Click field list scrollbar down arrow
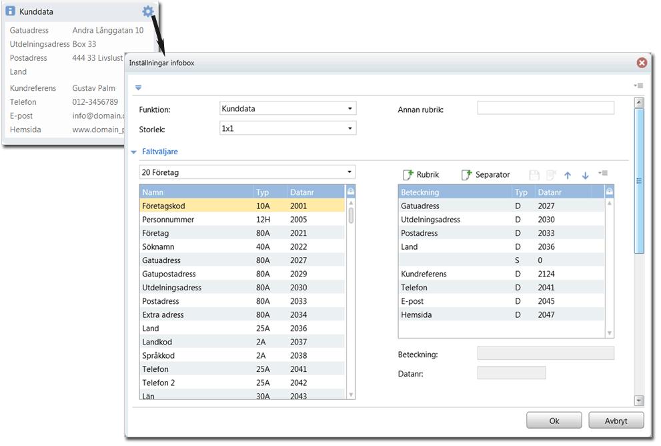This screenshot has width=661, height=446. click(x=351, y=395)
